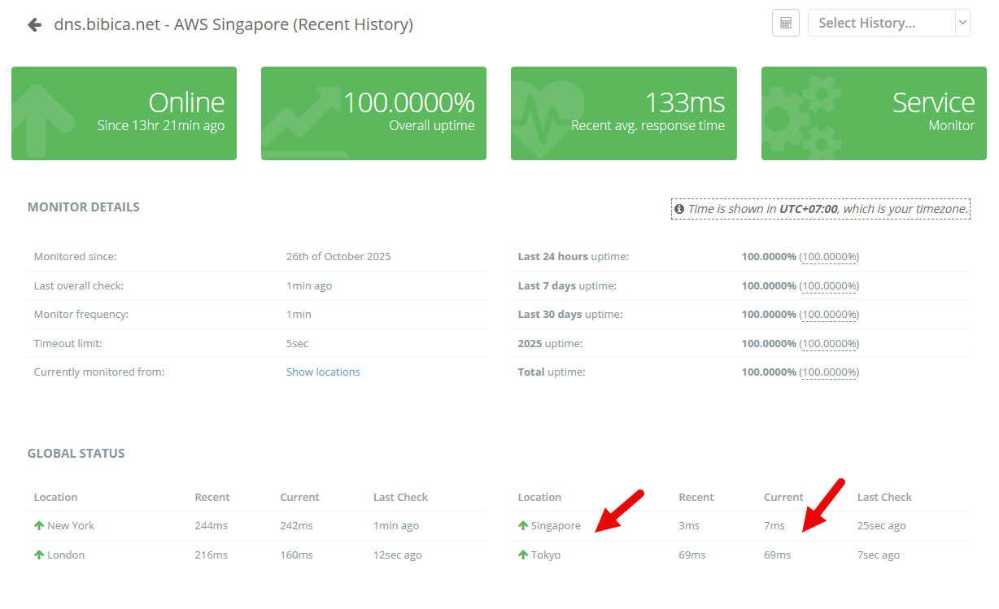Screen dimensions: 999x609
Task: Click the Show locations link
Action: coord(322,372)
